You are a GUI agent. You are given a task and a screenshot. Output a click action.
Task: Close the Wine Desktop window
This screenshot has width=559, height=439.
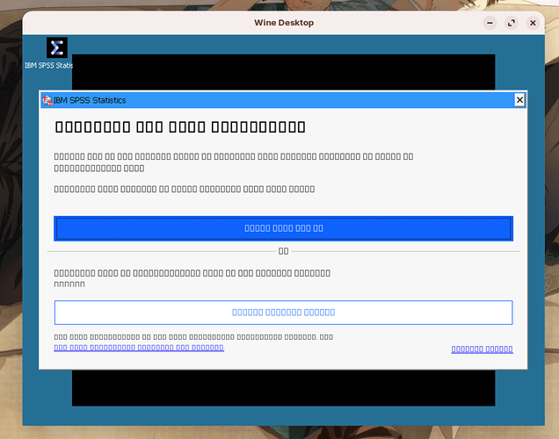[x=534, y=23]
